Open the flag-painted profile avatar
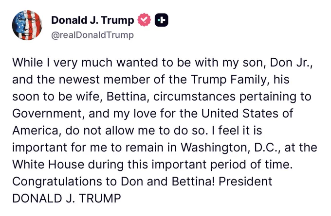Viewport: 331px width, 216px height. coord(27,25)
